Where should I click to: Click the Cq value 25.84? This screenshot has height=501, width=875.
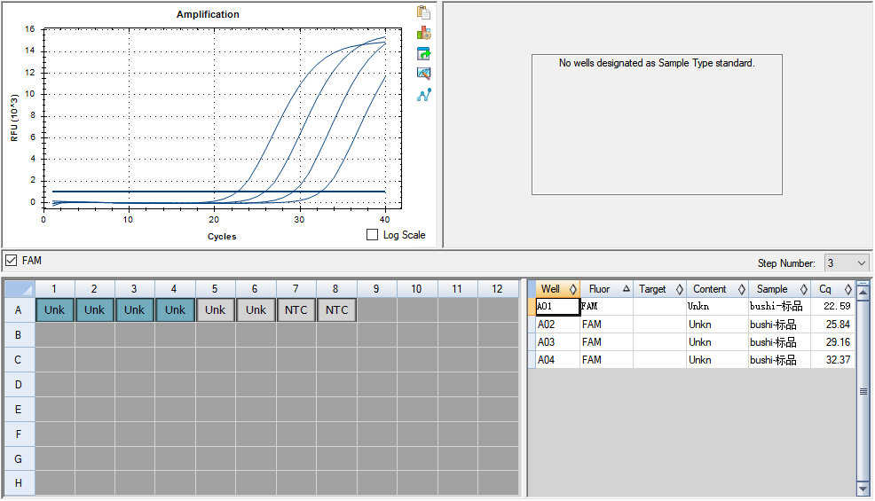[838, 325]
